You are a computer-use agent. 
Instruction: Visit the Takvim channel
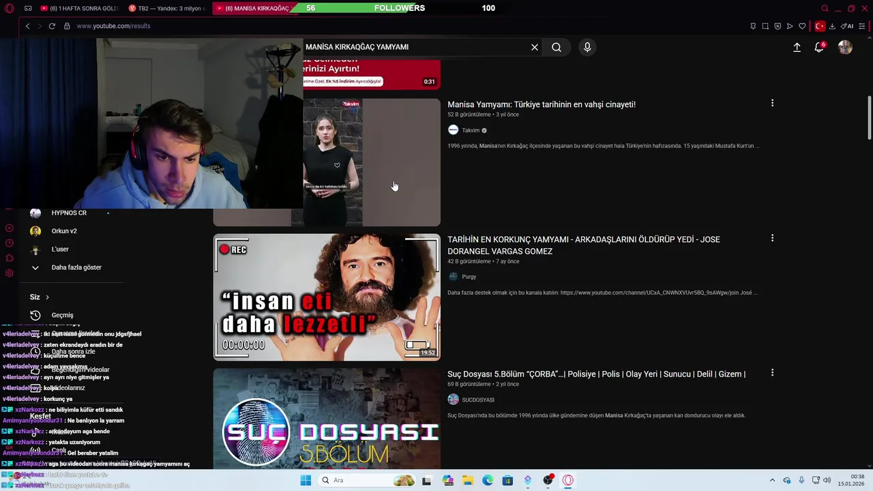pos(471,130)
